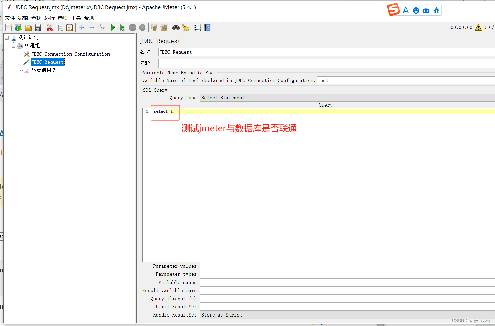Open the 运行 menu
This screenshot has height=326, width=495.
click(x=49, y=18)
